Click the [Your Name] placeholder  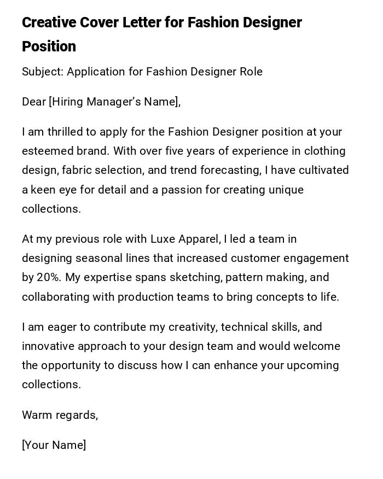tap(54, 445)
